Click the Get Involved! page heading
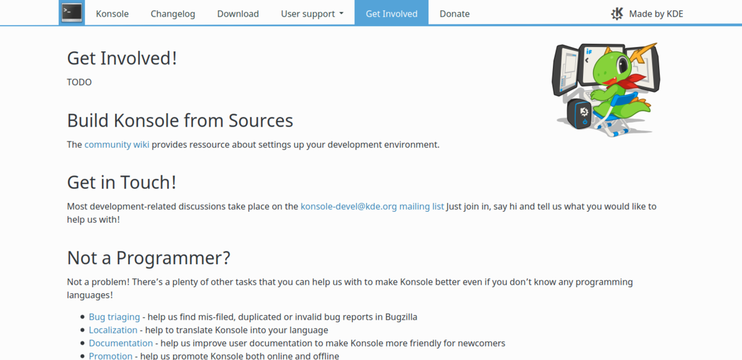 pos(122,58)
